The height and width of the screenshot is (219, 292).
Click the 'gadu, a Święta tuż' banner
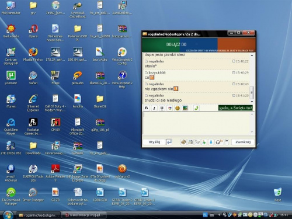(x=235, y=108)
